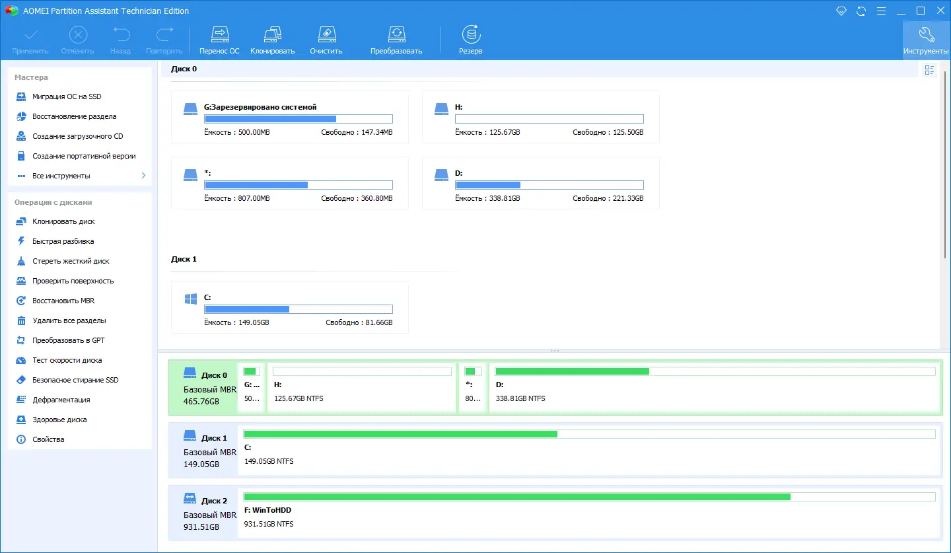Click the Удалить все разделы trash icon
951x553 pixels.
pyautogui.click(x=20, y=320)
